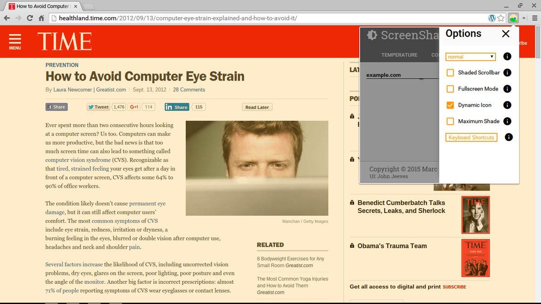The height and width of the screenshot is (304, 541).
Task: Click the Tweet count 1,476
Action: coord(119,107)
